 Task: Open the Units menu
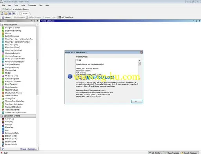pyautogui.click(x=23, y=6)
